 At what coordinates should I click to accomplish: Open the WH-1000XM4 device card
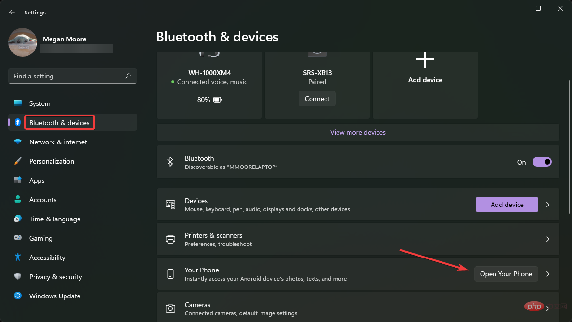[x=209, y=85]
